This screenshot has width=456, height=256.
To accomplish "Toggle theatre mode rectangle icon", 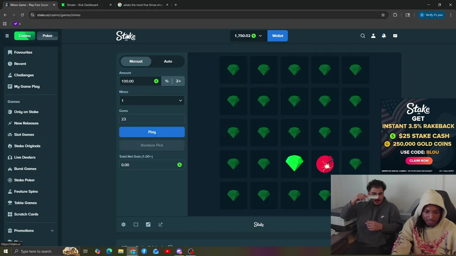I will click(136, 224).
